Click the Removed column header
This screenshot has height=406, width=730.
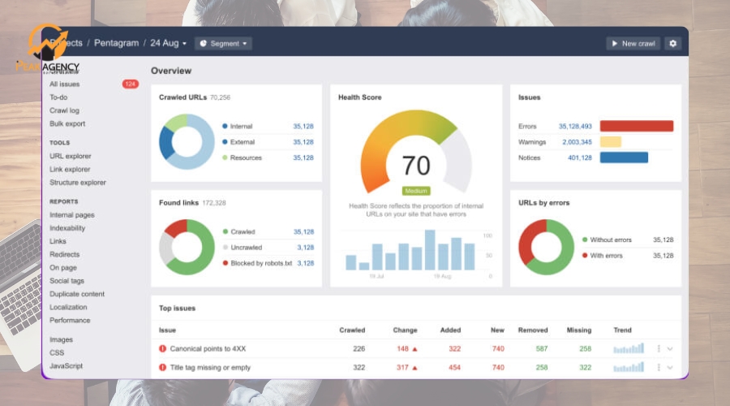coord(533,330)
